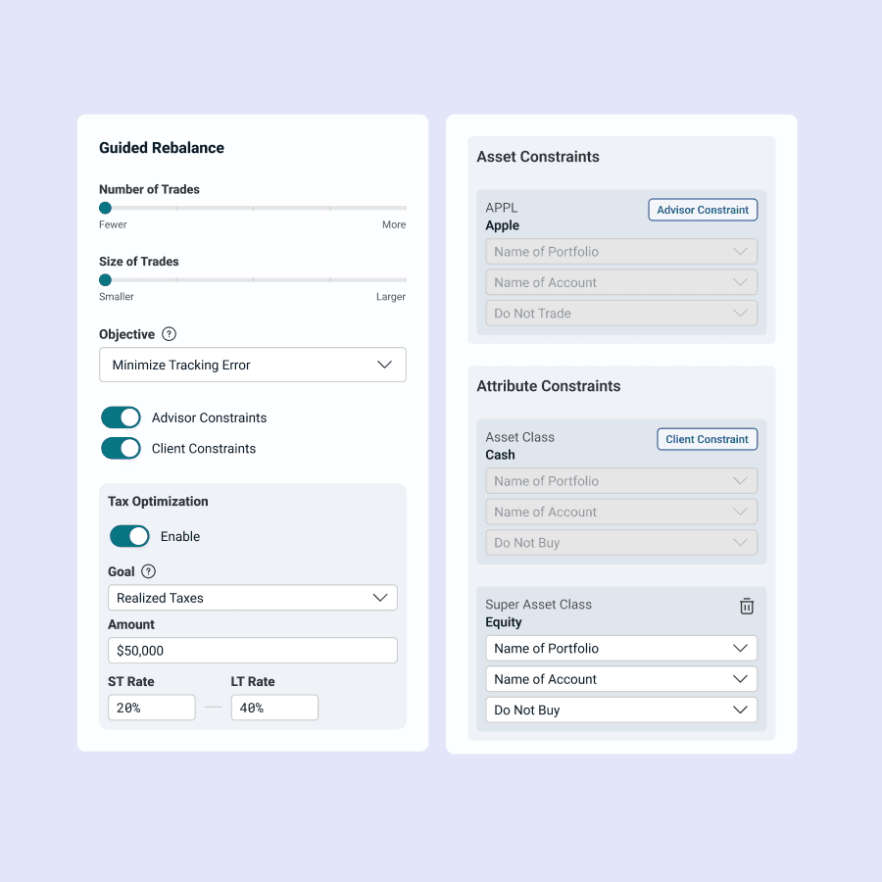The height and width of the screenshot is (882, 882).
Task: Click the Advisor Constraint badge on Apple
Action: (x=703, y=210)
